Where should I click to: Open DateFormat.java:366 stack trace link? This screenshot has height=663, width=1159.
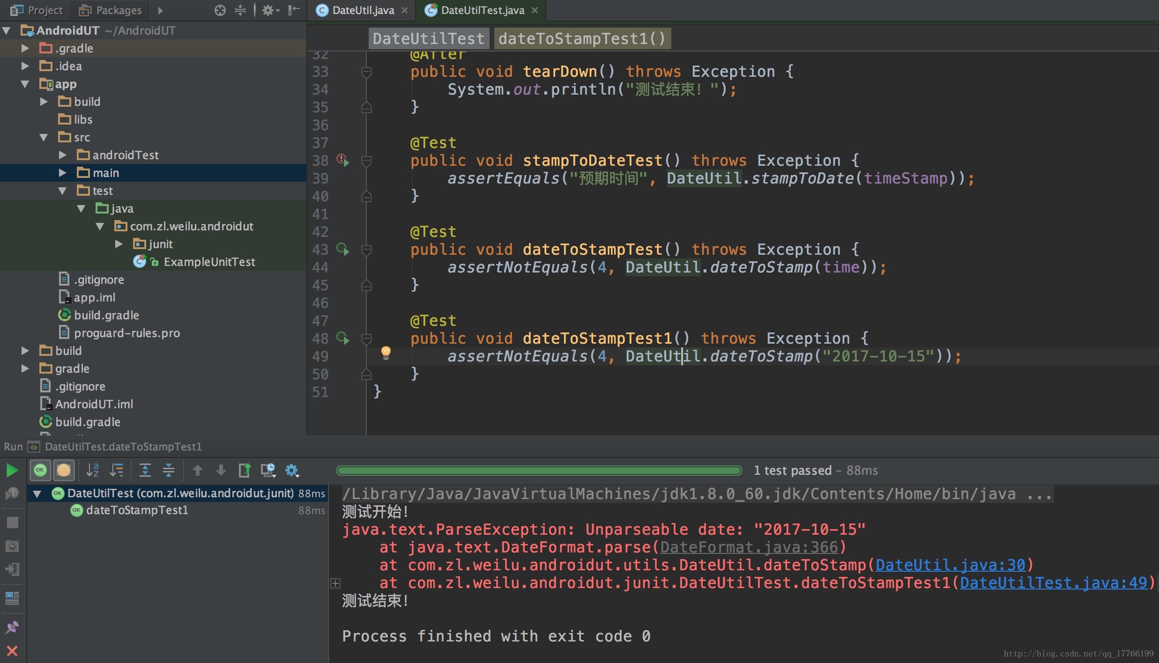[749, 547]
